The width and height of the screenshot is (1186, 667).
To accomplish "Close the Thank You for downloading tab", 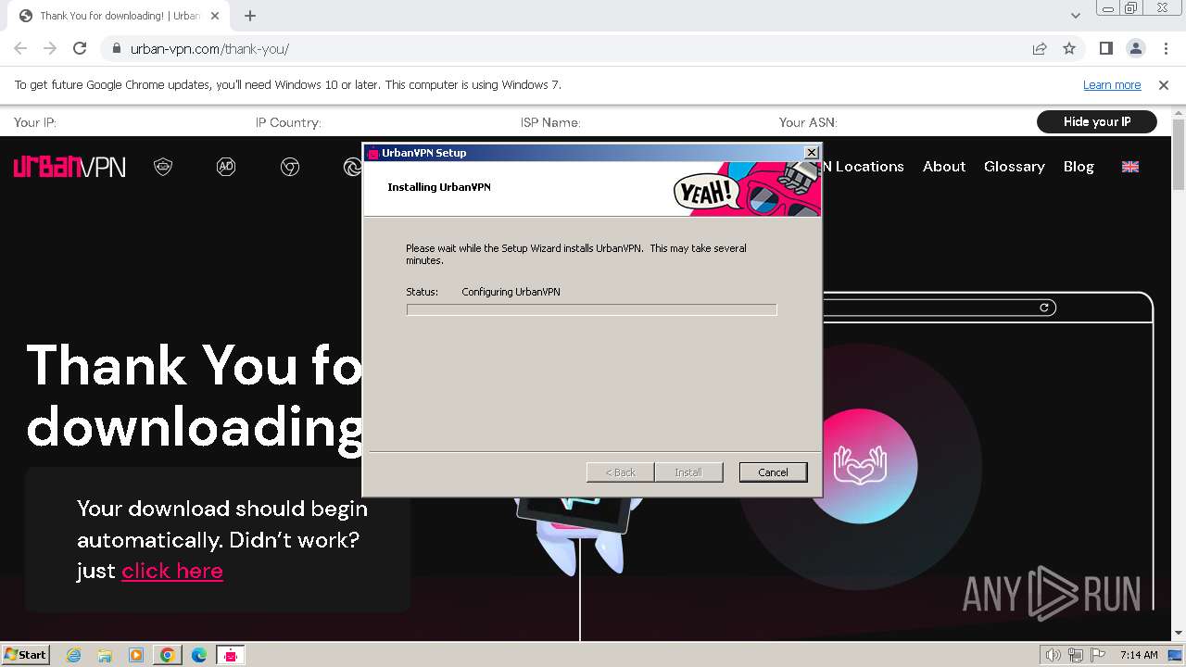I will coord(215,16).
